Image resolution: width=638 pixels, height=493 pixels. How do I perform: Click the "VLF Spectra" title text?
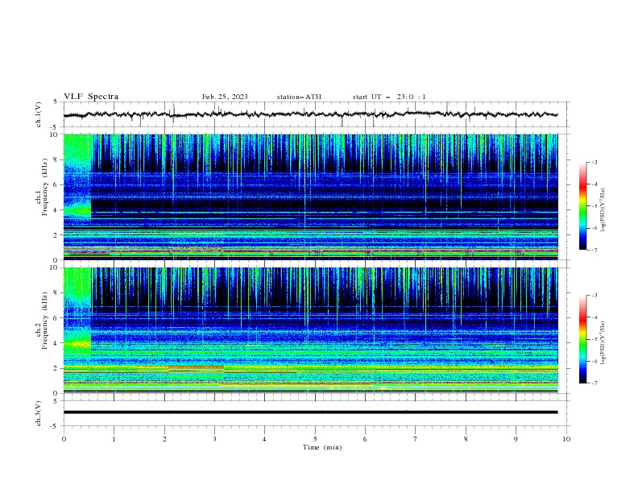pos(91,97)
